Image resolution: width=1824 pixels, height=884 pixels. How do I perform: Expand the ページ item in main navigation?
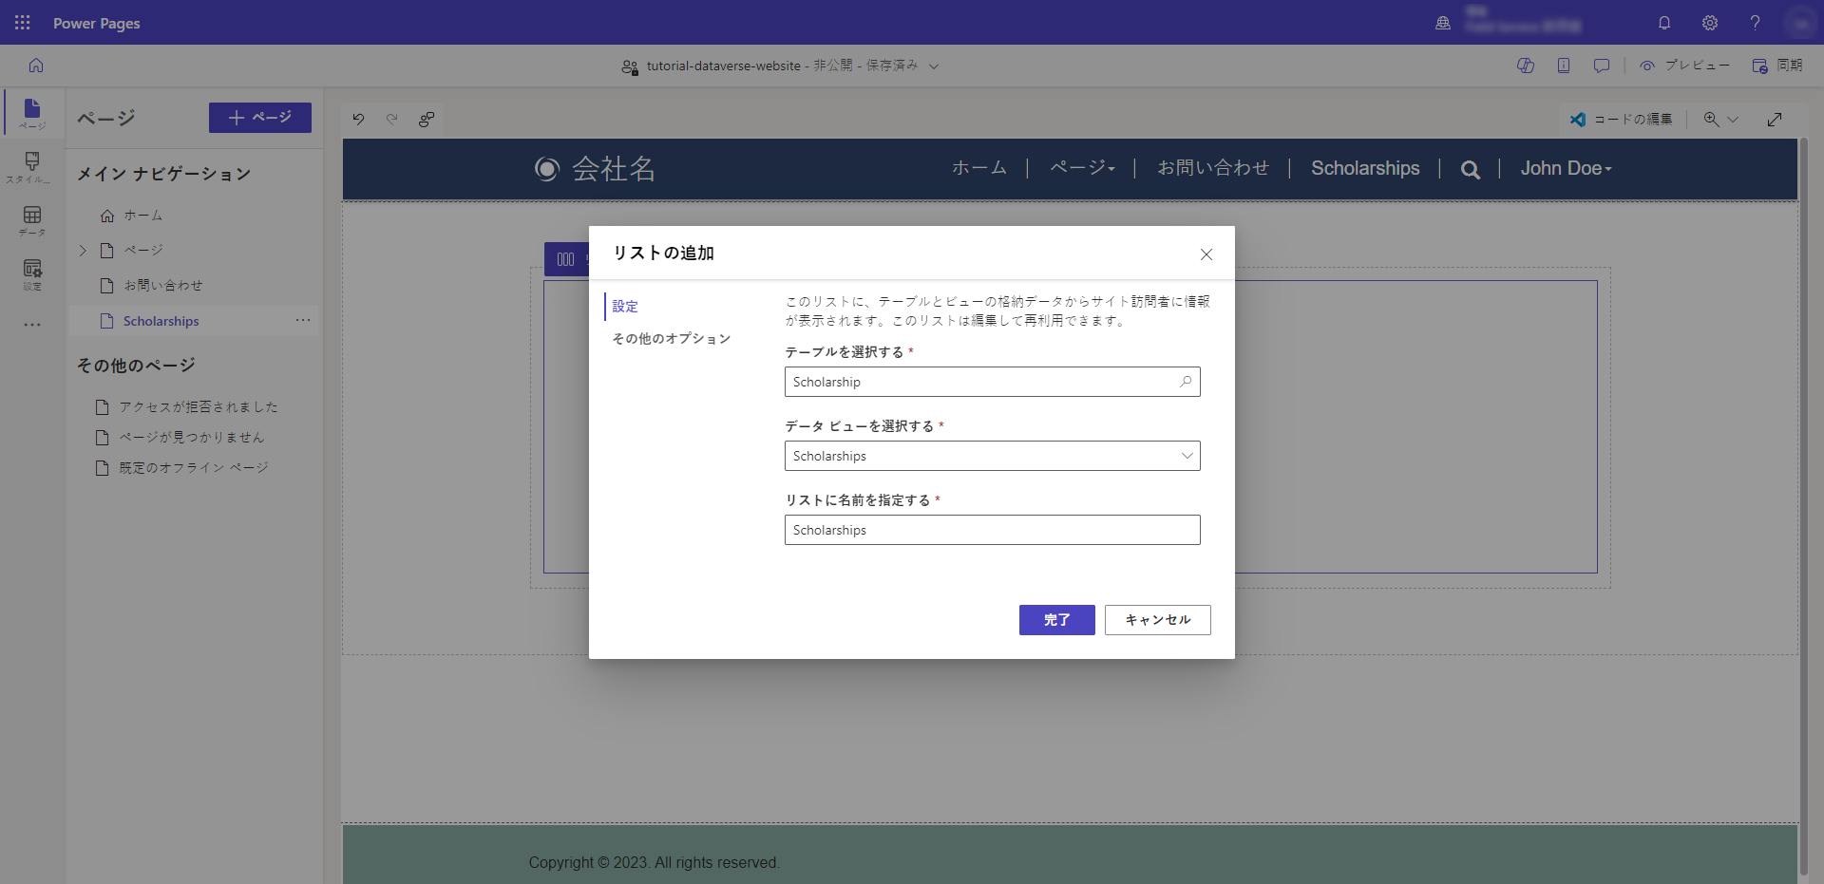click(83, 250)
